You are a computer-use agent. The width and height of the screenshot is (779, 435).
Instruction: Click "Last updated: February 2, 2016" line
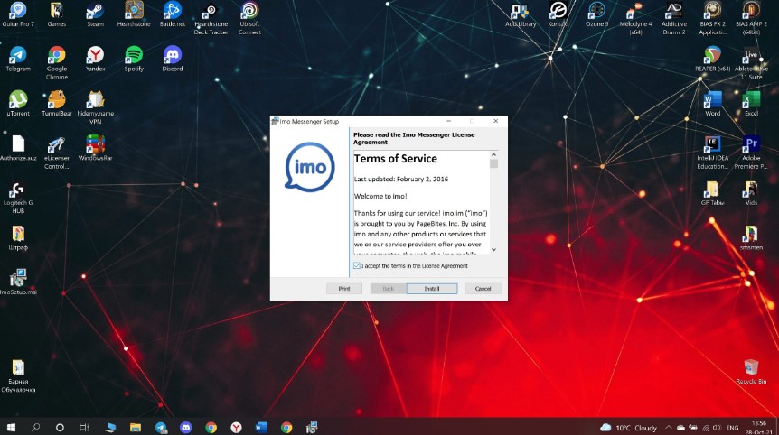[401, 179]
